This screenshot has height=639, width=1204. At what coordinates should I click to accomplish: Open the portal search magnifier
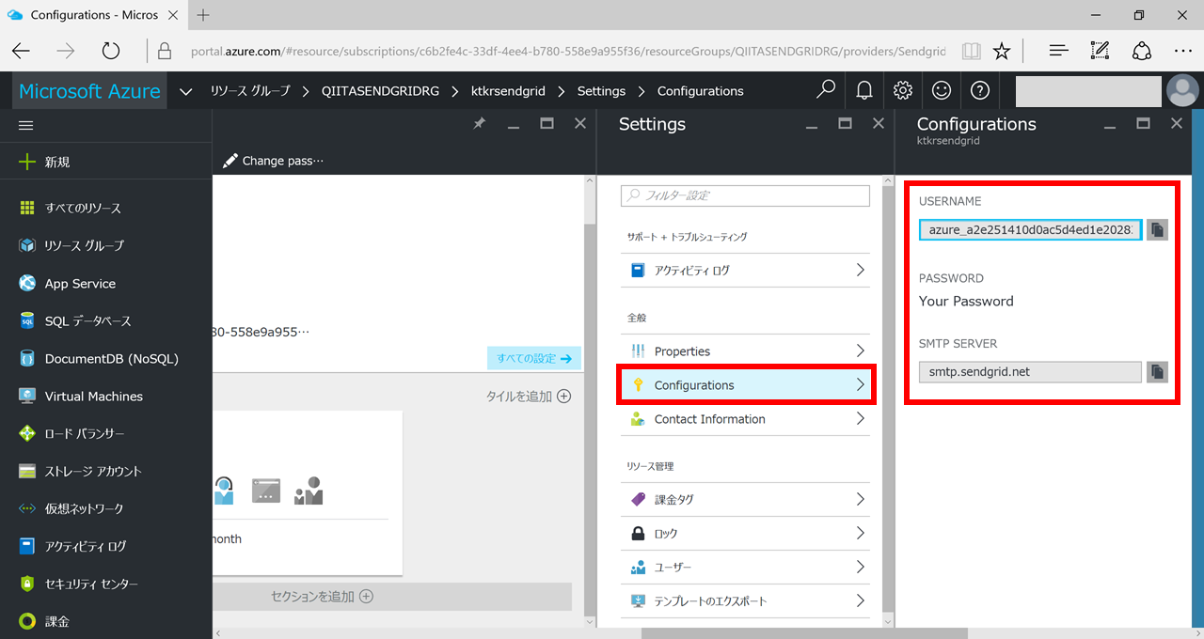coord(825,90)
